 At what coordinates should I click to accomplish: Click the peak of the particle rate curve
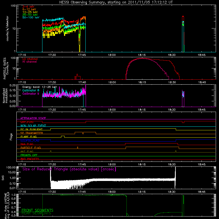tap(143, 59)
